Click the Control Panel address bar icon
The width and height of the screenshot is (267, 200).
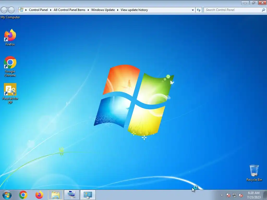(x=21, y=10)
